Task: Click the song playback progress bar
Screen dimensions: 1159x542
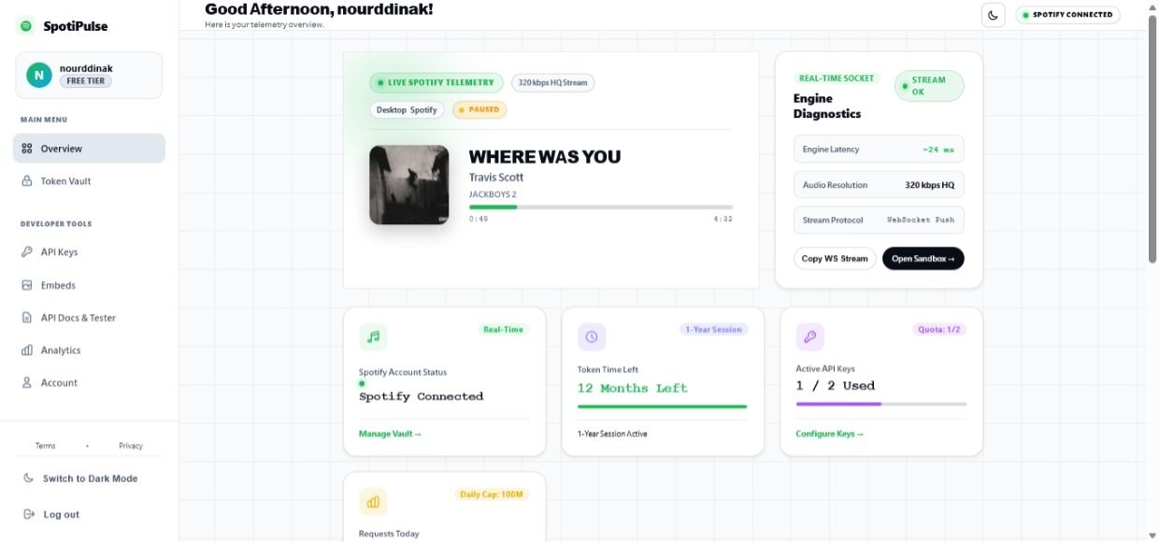Action: (x=601, y=207)
